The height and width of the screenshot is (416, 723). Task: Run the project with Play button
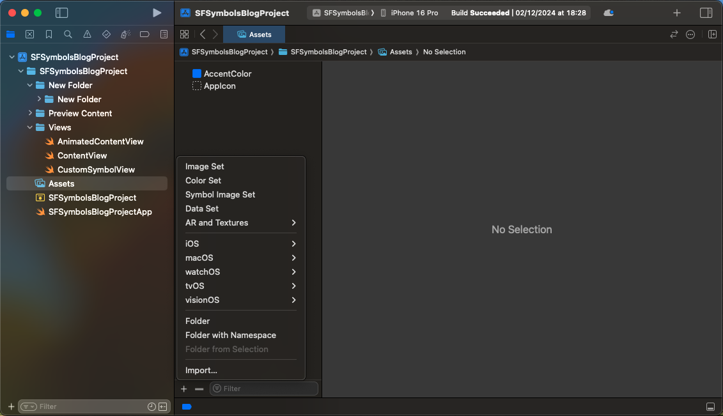[x=157, y=13]
